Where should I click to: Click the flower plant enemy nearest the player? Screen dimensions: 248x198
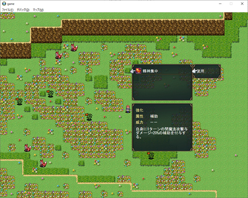tap(89, 117)
